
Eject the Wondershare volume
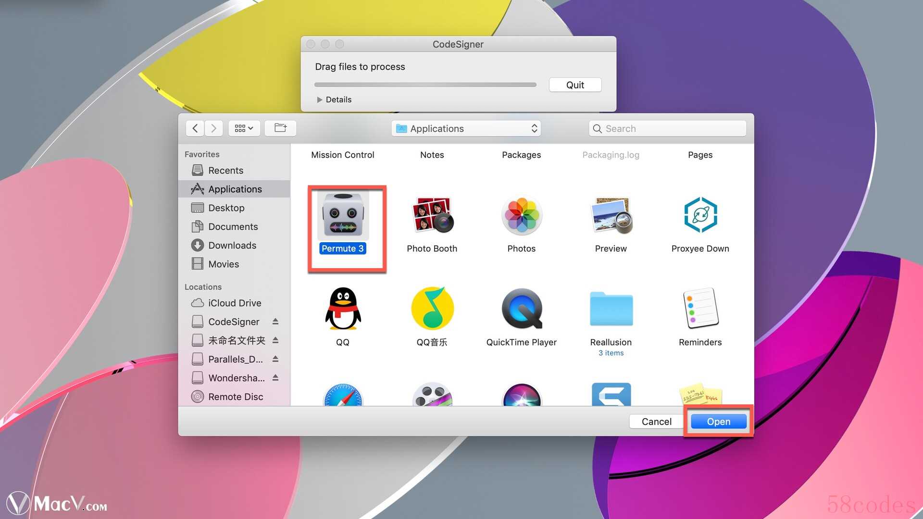[275, 378]
